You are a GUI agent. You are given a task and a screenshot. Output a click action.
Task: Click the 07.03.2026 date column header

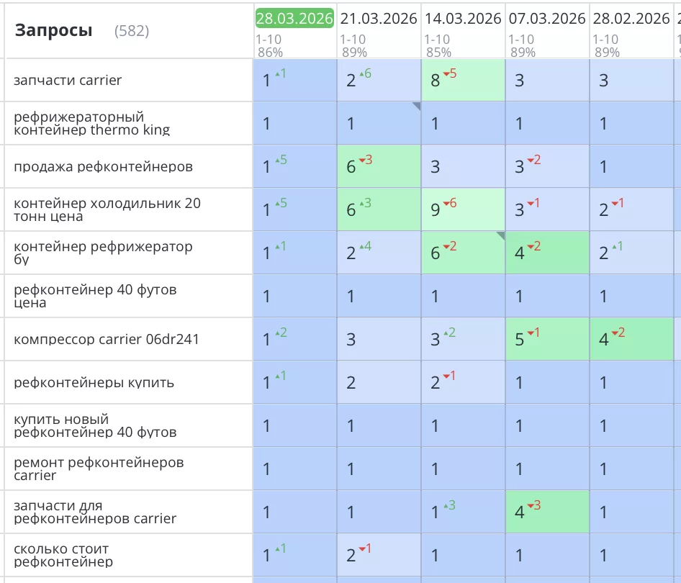pyautogui.click(x=547, y=19)
